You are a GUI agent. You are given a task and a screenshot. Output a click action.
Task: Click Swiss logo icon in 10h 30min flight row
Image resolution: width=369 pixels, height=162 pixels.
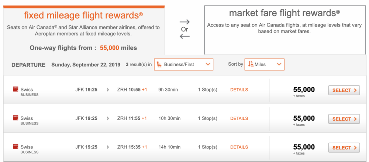click(15, 118)
